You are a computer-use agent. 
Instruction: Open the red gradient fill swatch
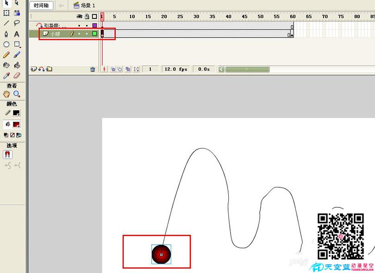[x=17, y=124]
